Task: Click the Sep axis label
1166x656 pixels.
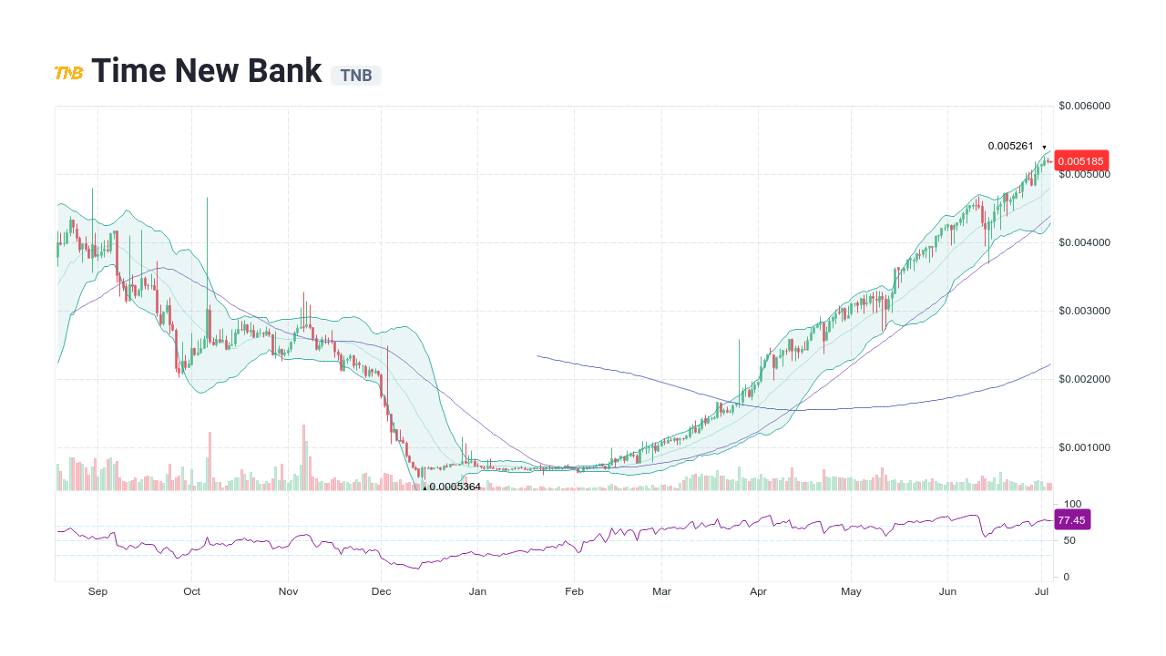Action: click(97, 591)
